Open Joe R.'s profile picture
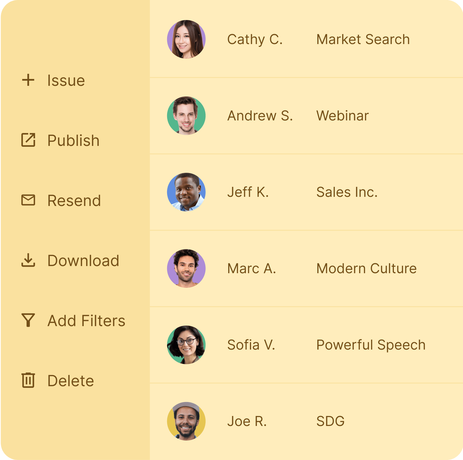Screen dimensions: 463x460 (x=186, y=421)
